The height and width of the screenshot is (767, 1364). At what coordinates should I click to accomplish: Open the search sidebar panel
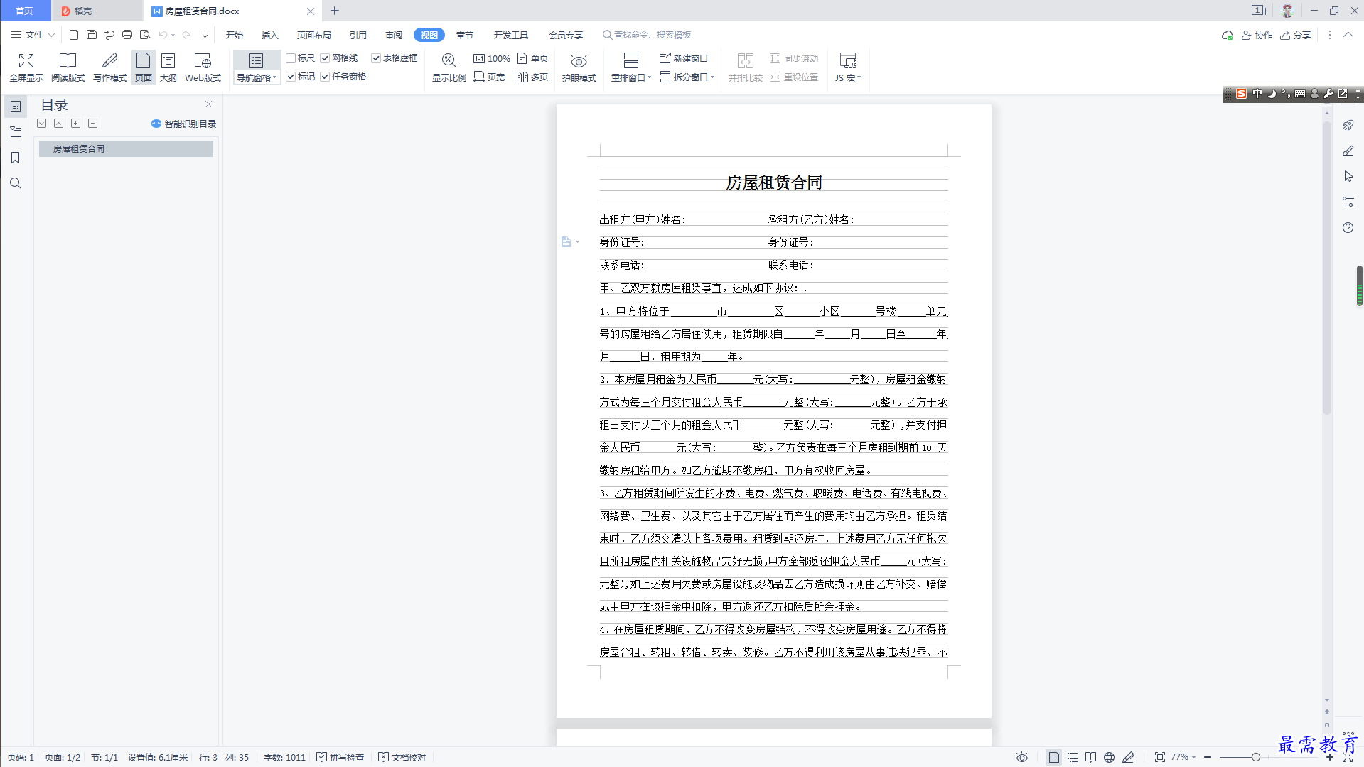point(15,183)
